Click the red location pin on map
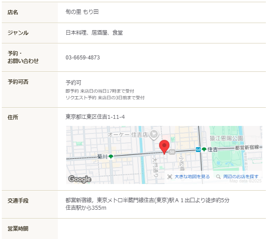 165,146
